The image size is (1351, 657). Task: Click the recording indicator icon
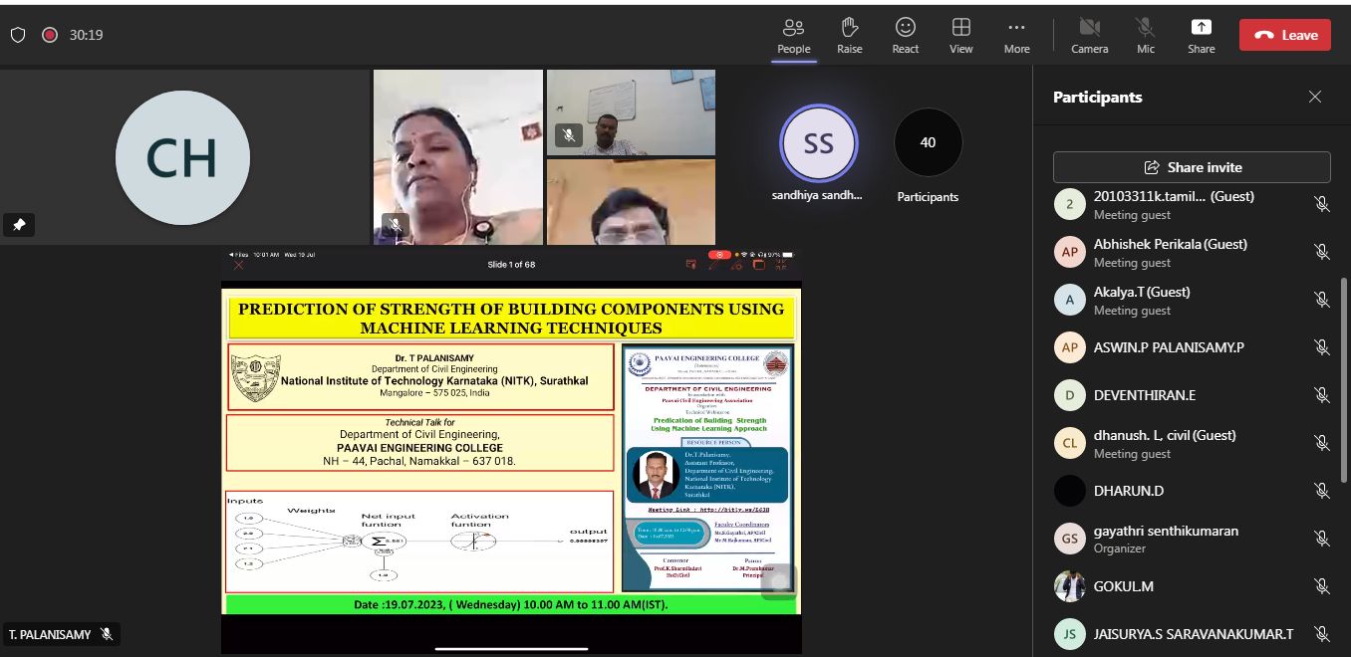pos(50,35)
